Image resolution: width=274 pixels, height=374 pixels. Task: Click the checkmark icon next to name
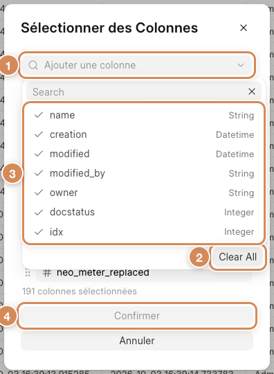(x=39, y=115)
